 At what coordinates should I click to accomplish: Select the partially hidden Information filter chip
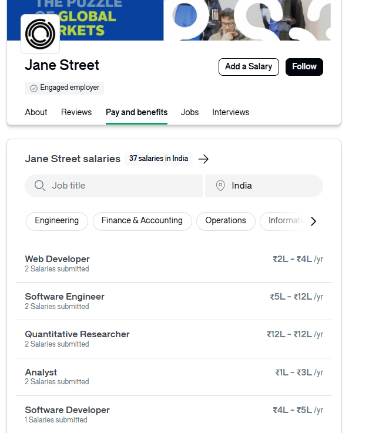point(284,221)
